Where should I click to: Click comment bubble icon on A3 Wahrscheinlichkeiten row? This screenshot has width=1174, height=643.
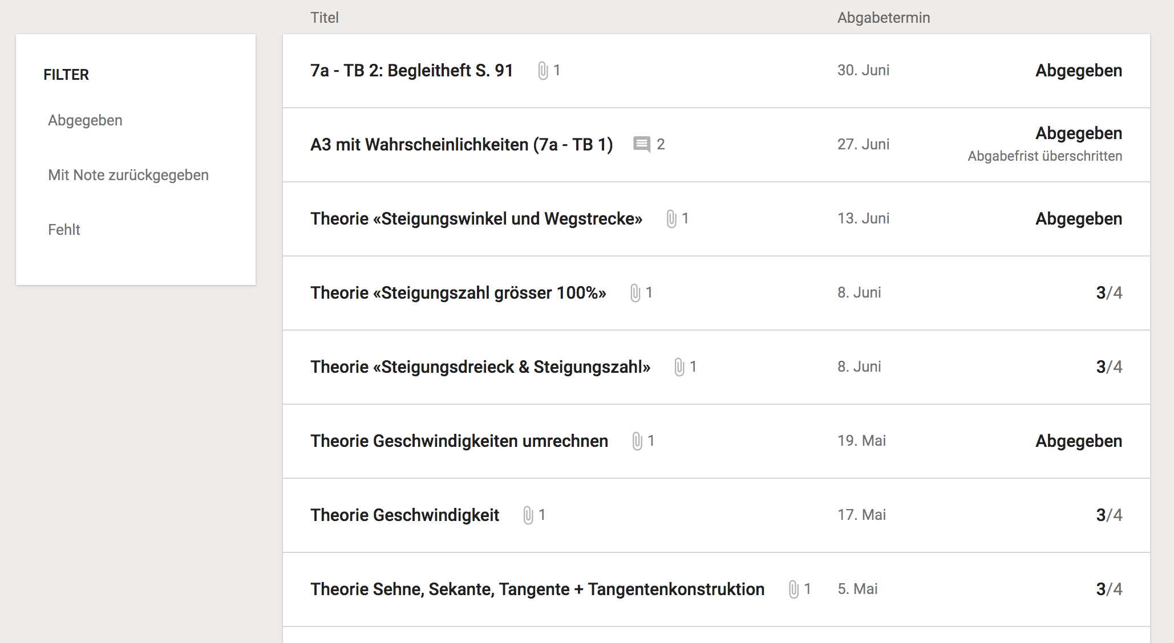coord(641,144)
